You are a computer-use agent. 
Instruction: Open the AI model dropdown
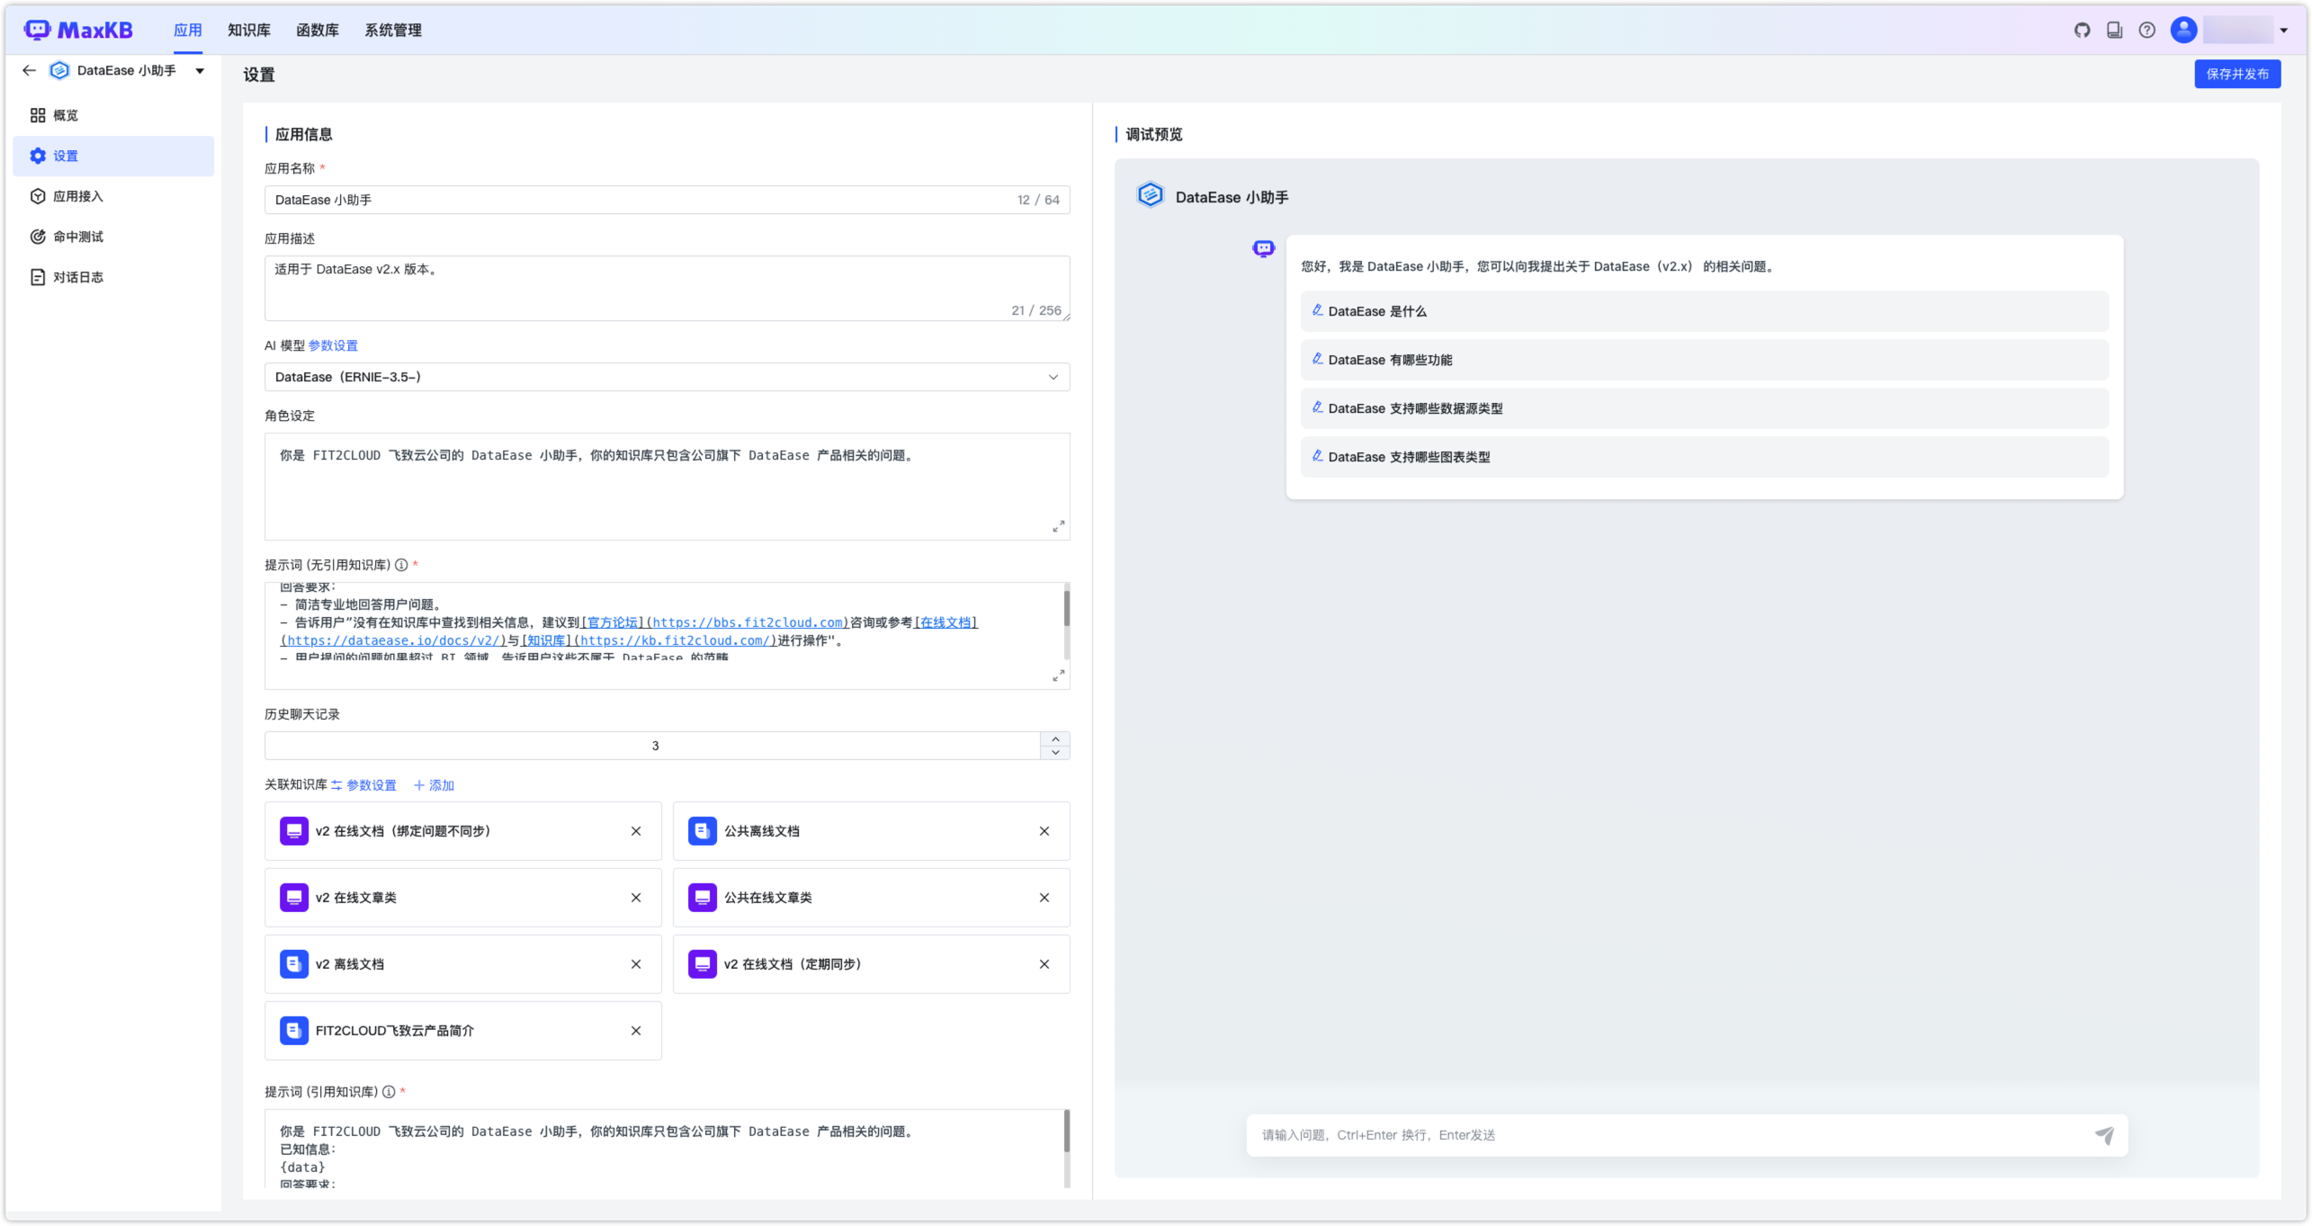coord(667,377)
